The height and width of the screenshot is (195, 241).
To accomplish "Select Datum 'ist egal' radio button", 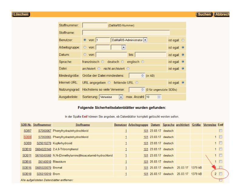I will click(x=183, y=55).
